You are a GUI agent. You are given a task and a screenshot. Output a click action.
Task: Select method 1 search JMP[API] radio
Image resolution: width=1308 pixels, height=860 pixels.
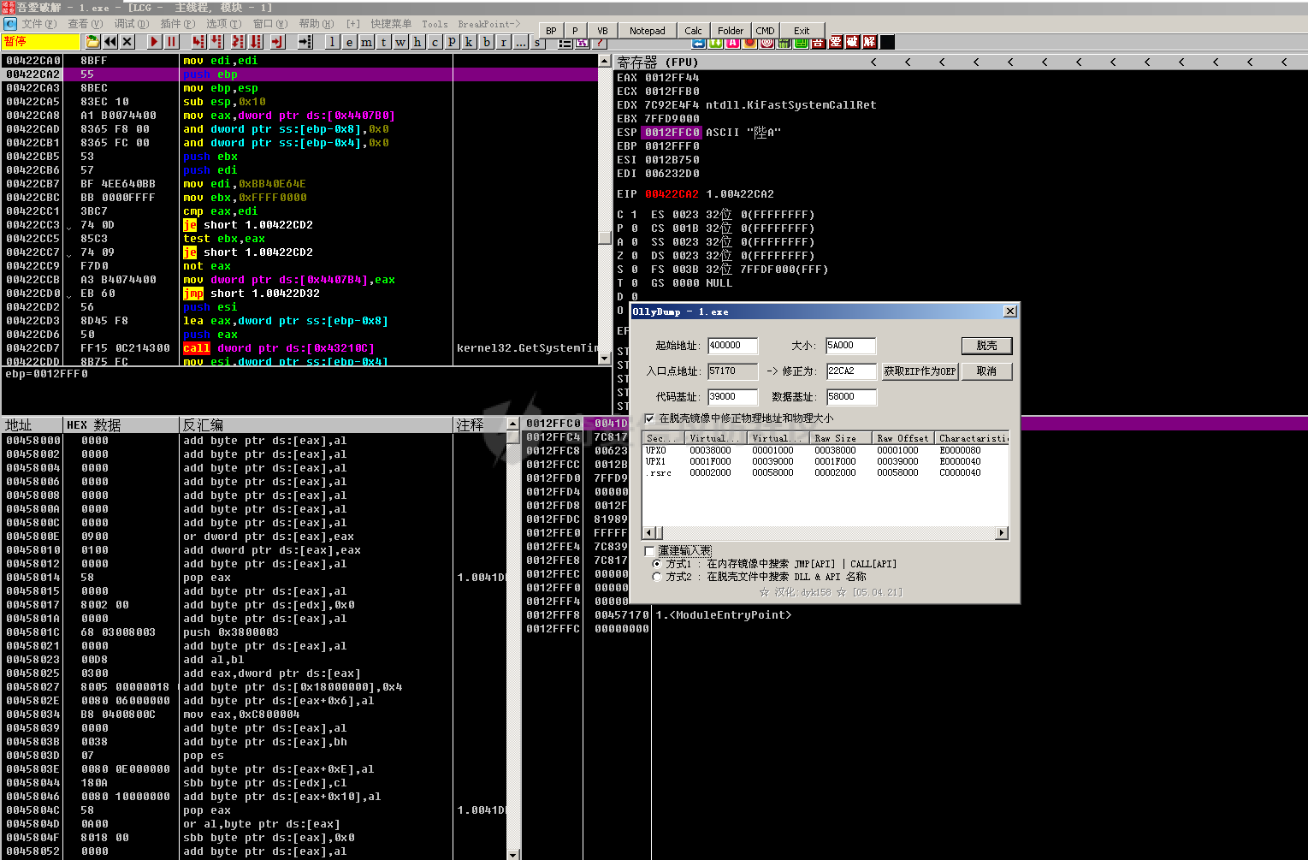[x=657, y=564]
